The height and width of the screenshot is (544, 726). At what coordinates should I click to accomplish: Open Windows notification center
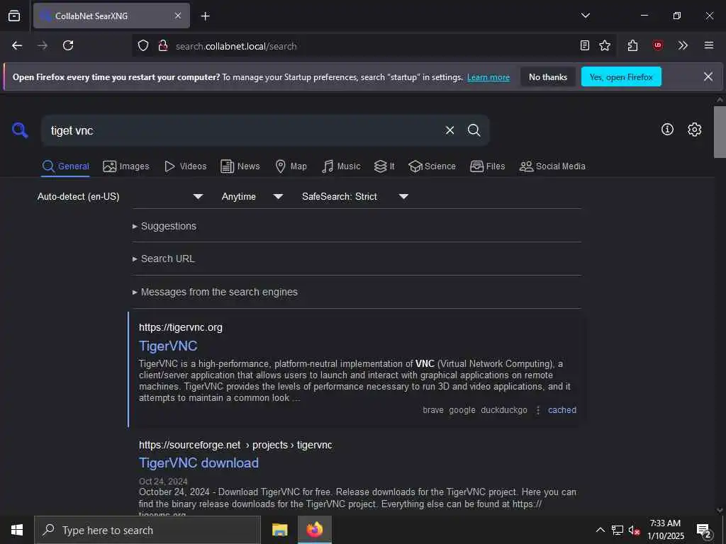tap(704, 531)
